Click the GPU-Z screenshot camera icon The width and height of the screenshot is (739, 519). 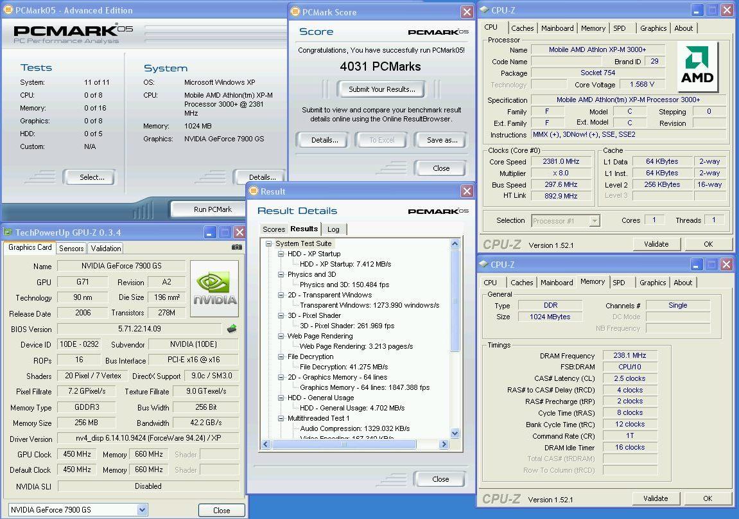[x=236, y=247]
